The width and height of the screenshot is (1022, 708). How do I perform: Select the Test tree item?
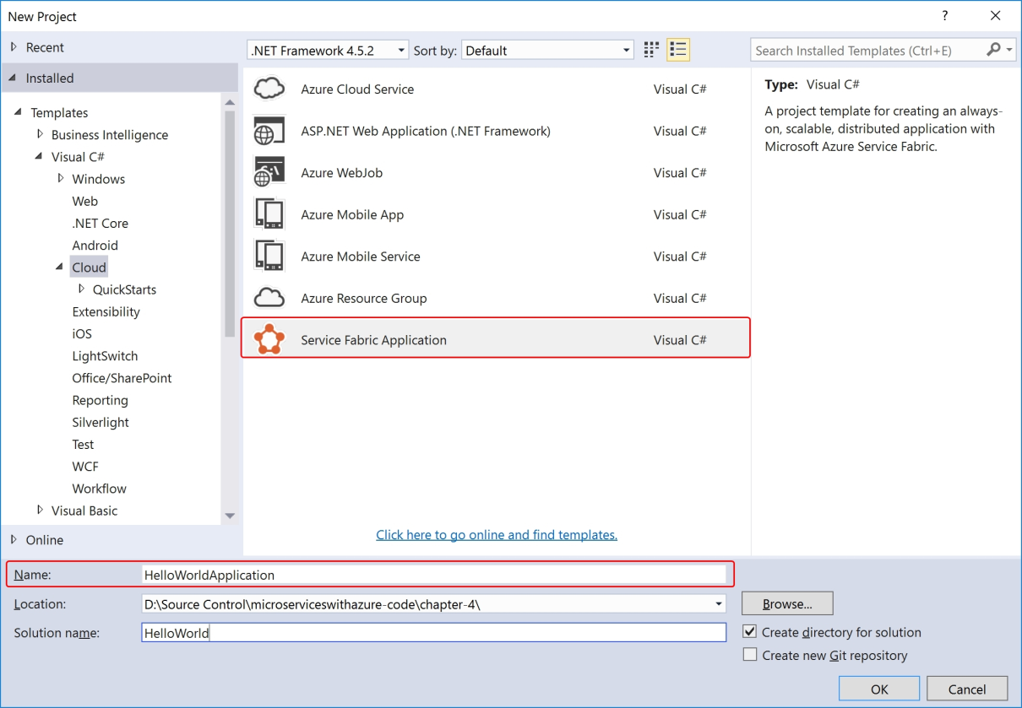(83, 444)
